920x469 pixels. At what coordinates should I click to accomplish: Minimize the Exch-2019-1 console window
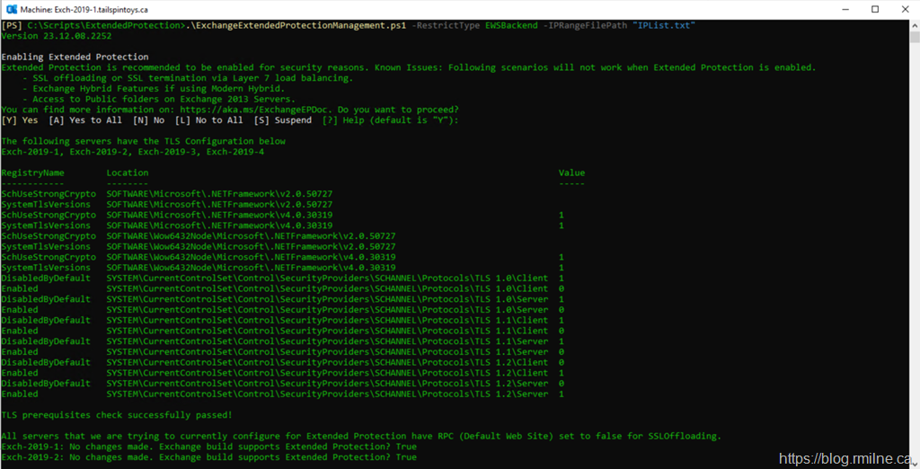[833, 9]
